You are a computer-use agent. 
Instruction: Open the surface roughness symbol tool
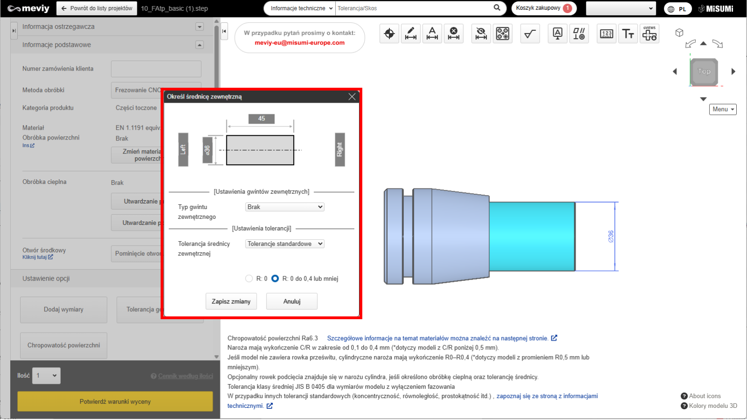pyautogui.click(x=530, y=34)
